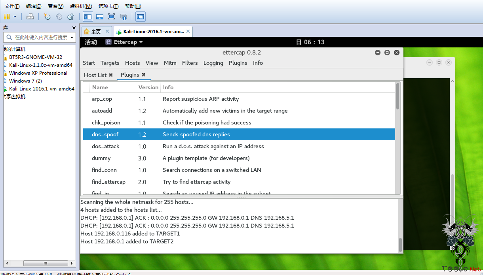Close the Plugins tab
The height and width of the screenshot is (275, 483).
click(144, 75)
